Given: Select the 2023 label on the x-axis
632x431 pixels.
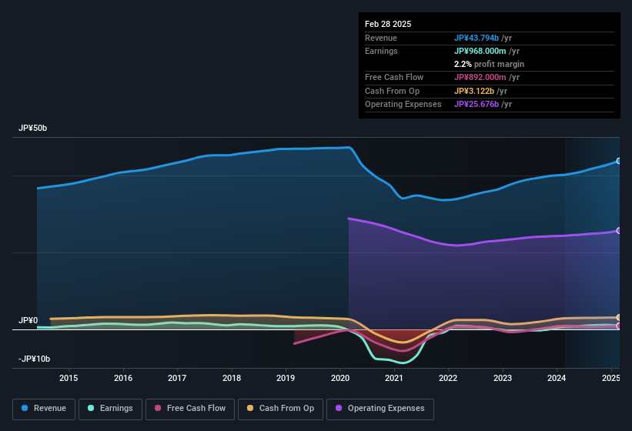Looking at the screenshot, I should [x=503, y=378].
